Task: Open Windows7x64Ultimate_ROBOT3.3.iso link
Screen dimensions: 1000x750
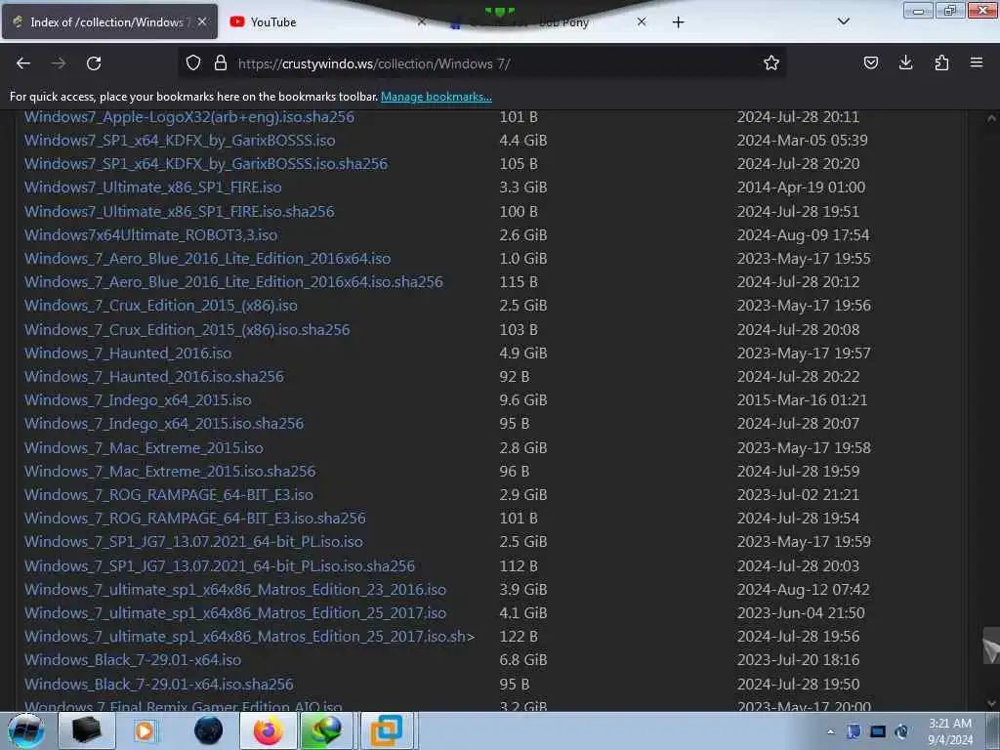Action: click(151, 235)
